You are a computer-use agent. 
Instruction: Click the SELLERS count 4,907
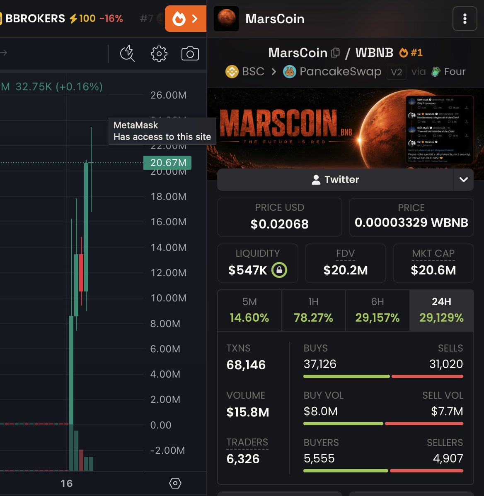[x=448, y=458]
